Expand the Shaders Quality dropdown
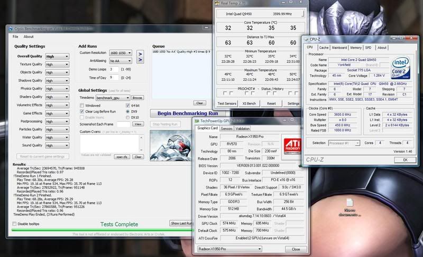 tap(57, 97)
